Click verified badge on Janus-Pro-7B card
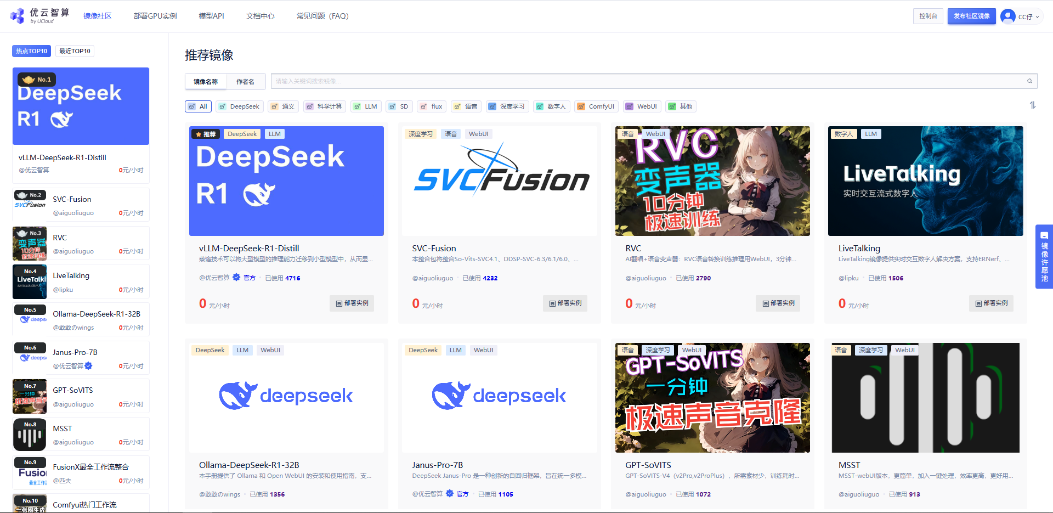Image resolution: width=1053 pixels, height=513 pixels. coord(450,494)
